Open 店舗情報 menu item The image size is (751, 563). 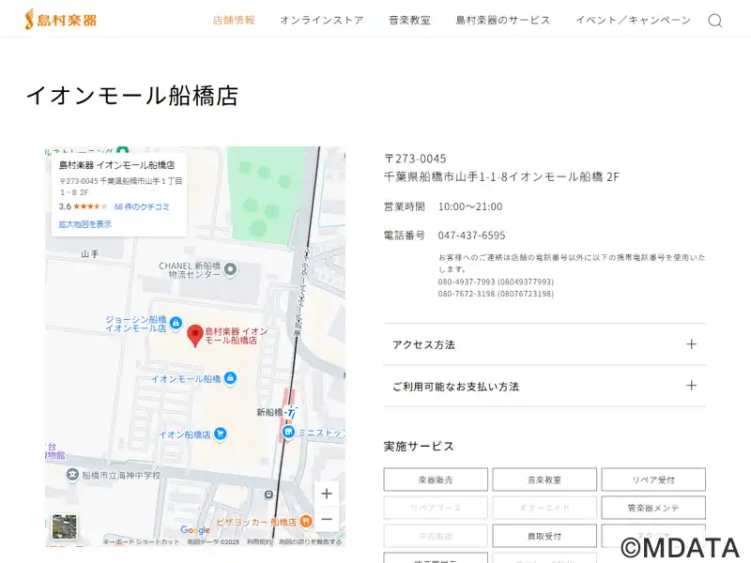pyautogui.click(x=234, y=20)
